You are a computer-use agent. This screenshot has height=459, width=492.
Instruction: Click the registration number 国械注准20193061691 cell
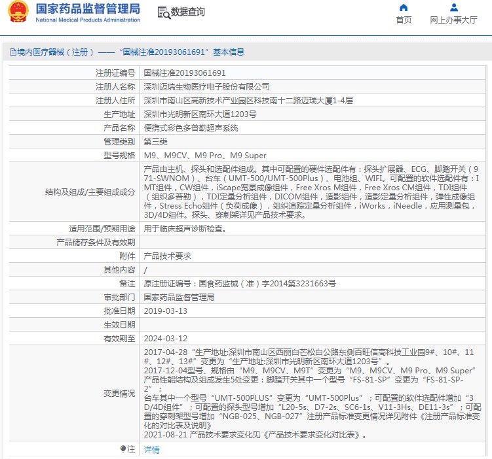(185, 73)
